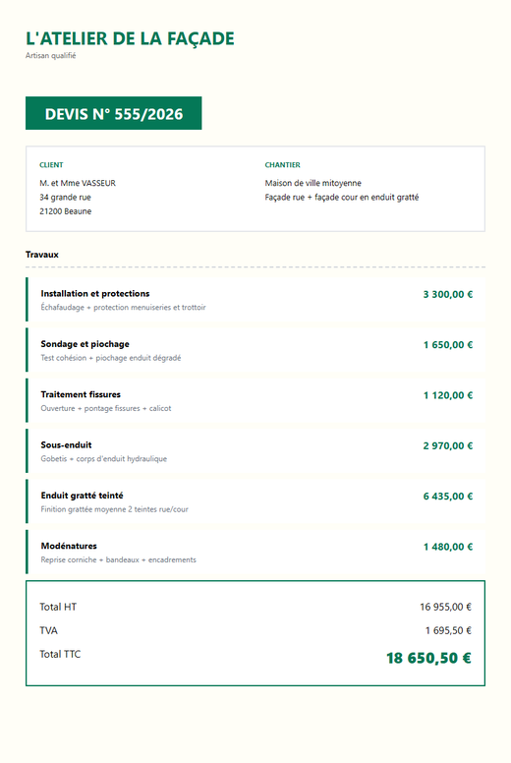Click the Total HT value 16 955,00 €
The height and width of the screenshot is (763, 511).
[445, 607]
